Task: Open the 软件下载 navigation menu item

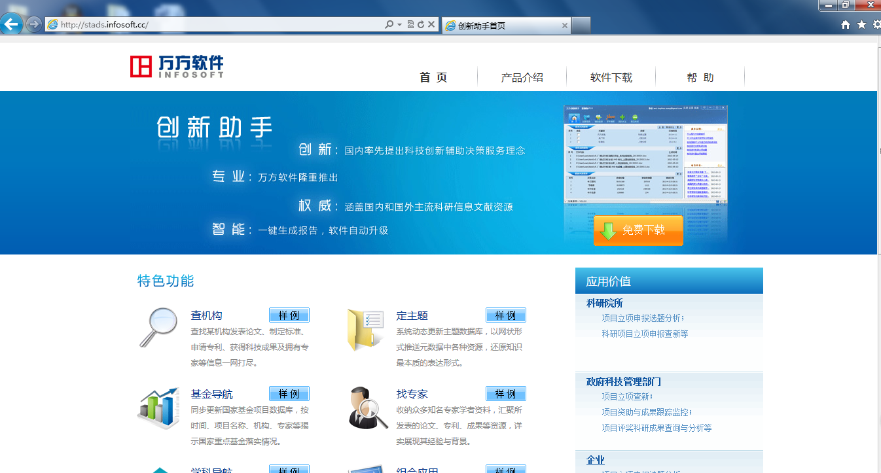Action: pyautogui.click(x=611, y=77)
